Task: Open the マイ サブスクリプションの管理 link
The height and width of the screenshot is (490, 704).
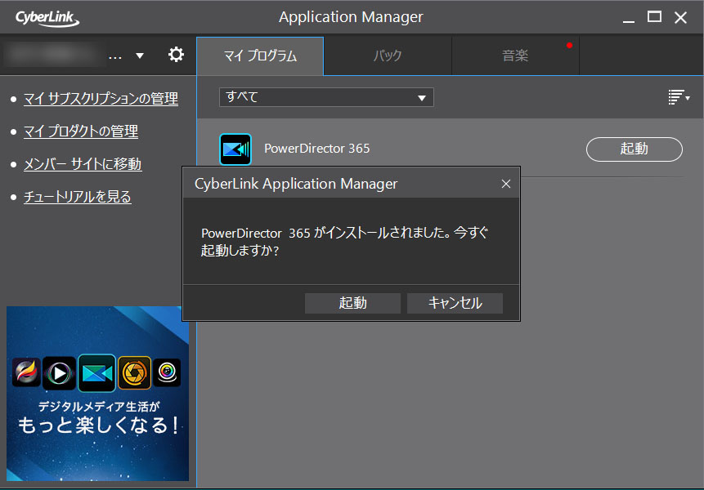Action: (x=101, y=99)
